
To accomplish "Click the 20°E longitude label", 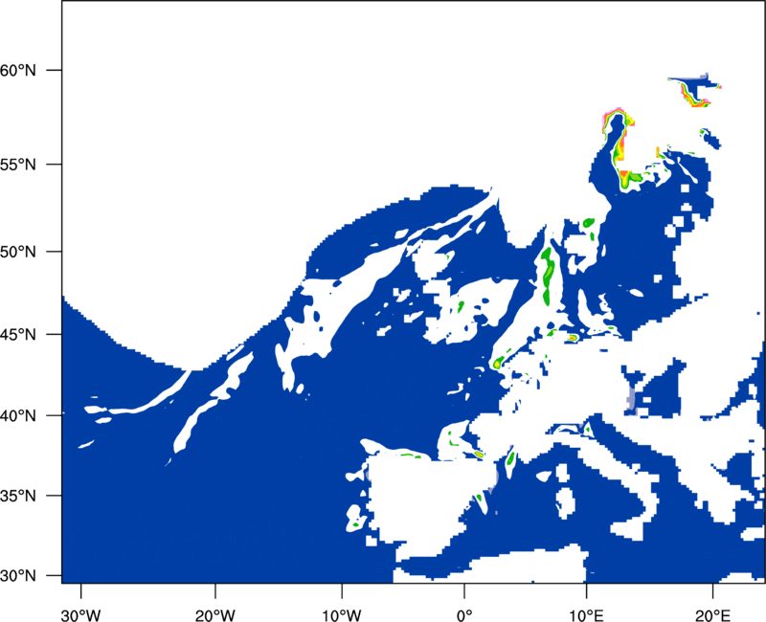I will [x=712, y=615].
